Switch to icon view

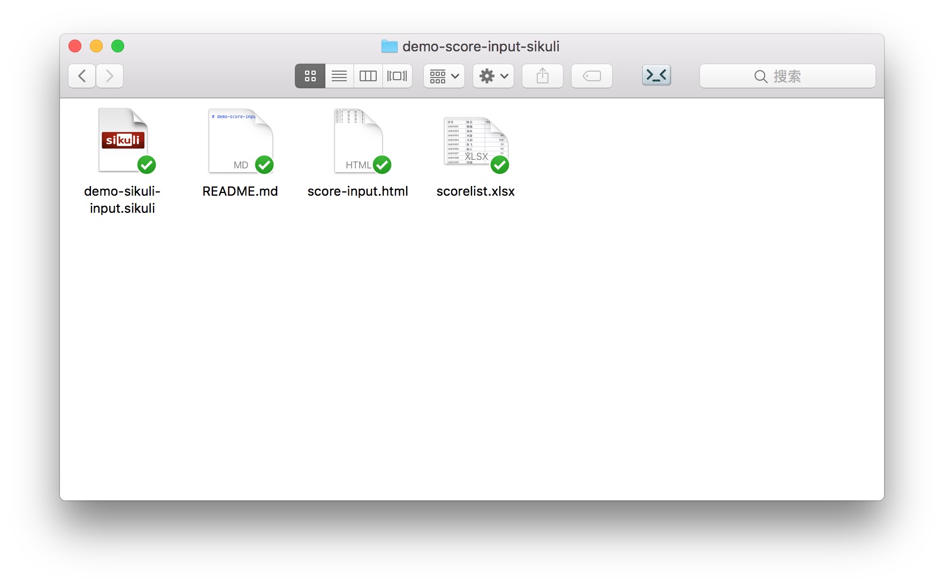tap(310, 76)
